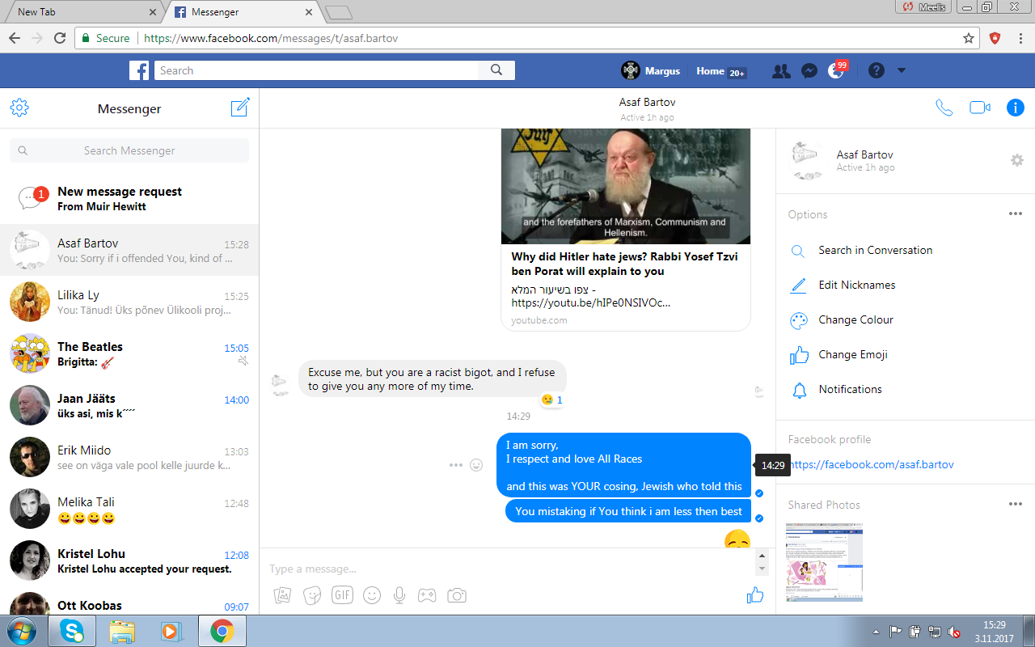Open Kristel Lohu conversation
The height and width of the screenshot is (647, 1035).
129,560
